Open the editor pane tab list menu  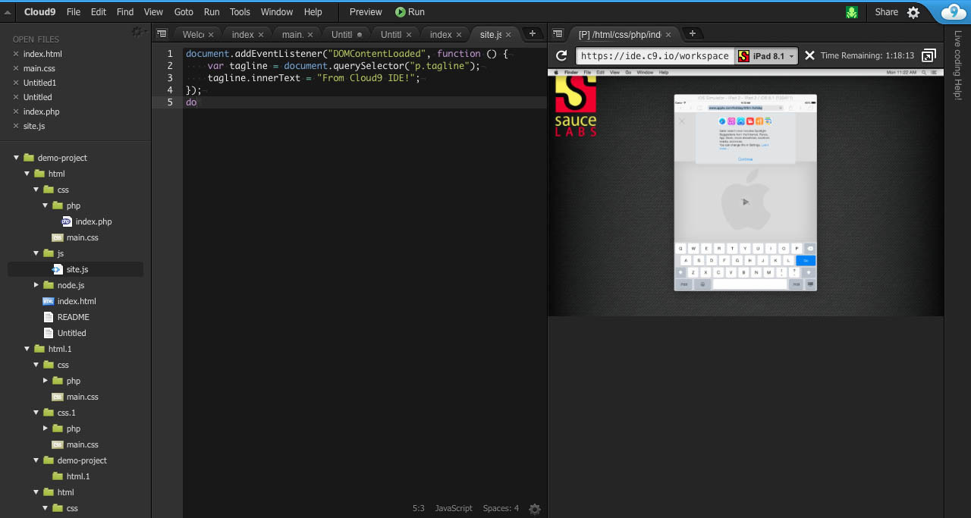pyautogui.click(x=162, y=34)
